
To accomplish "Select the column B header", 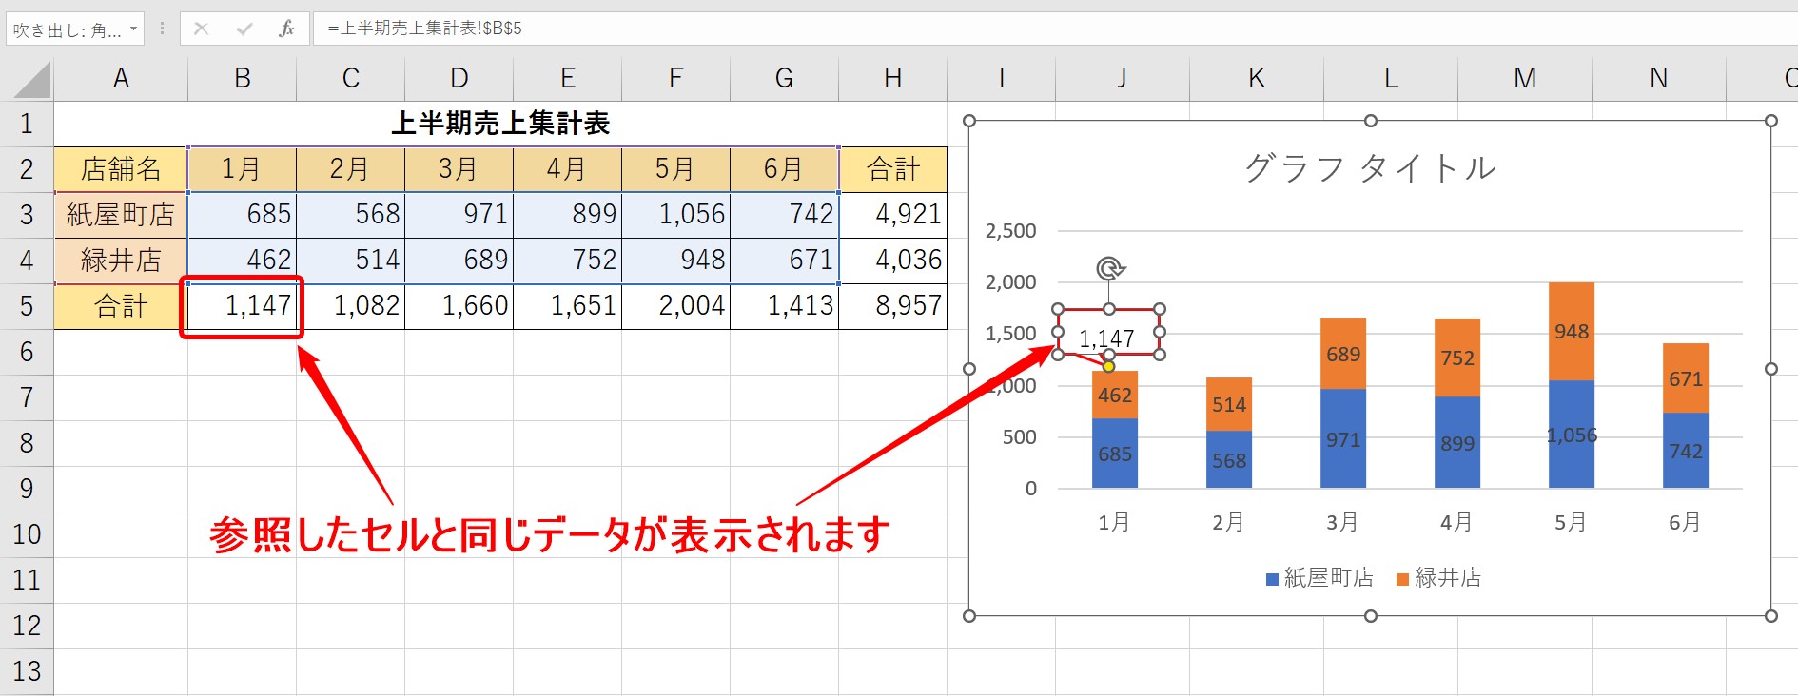I will [243, 79].
